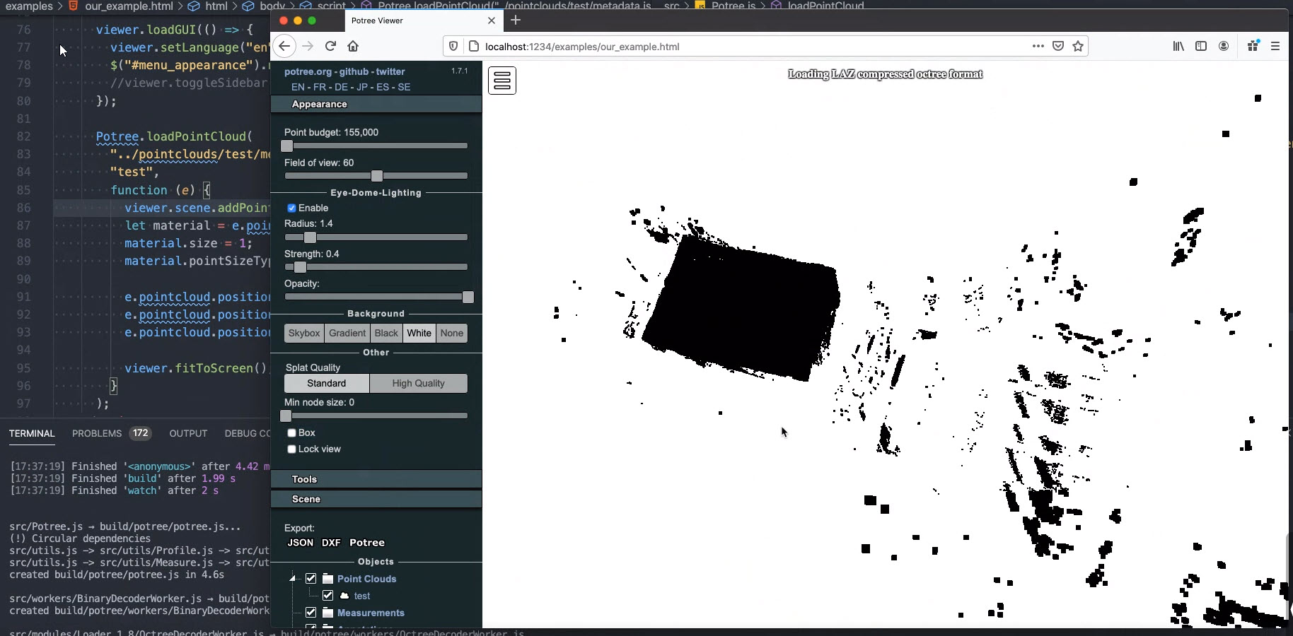This screenshot has height=636, width=1293.
Task: Disable Eye-Dome-Lighting Enable checkbox
Action: [x=291, y=208]
